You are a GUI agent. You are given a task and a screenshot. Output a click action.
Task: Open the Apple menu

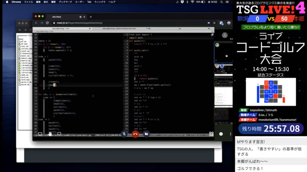7,2
